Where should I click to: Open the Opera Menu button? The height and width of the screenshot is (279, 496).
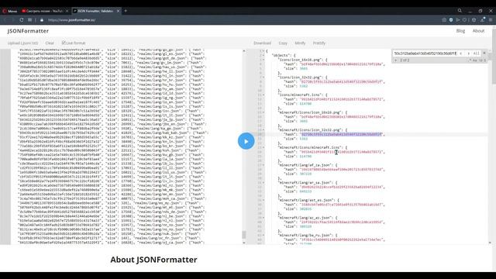(10, 11)
